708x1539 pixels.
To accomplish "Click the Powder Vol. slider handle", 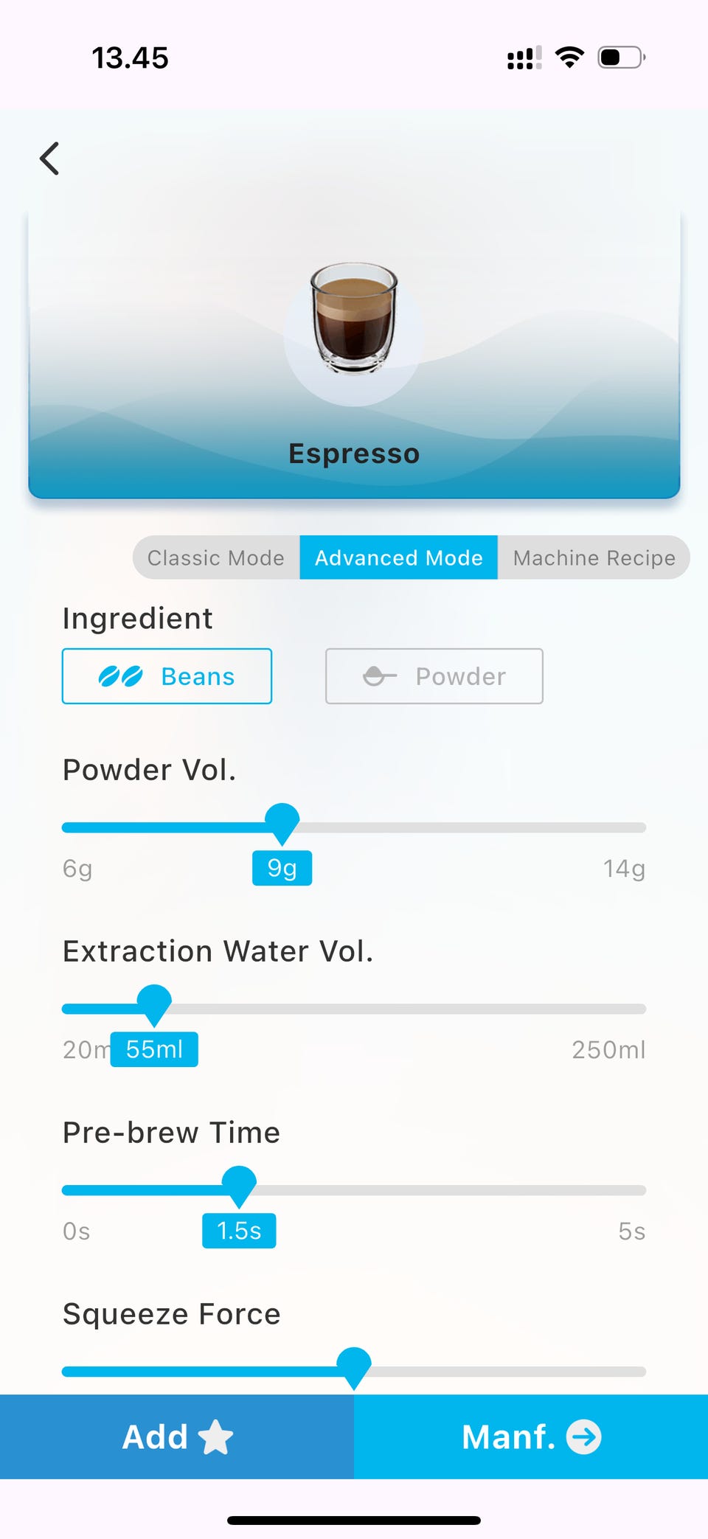I will (282, 821).
